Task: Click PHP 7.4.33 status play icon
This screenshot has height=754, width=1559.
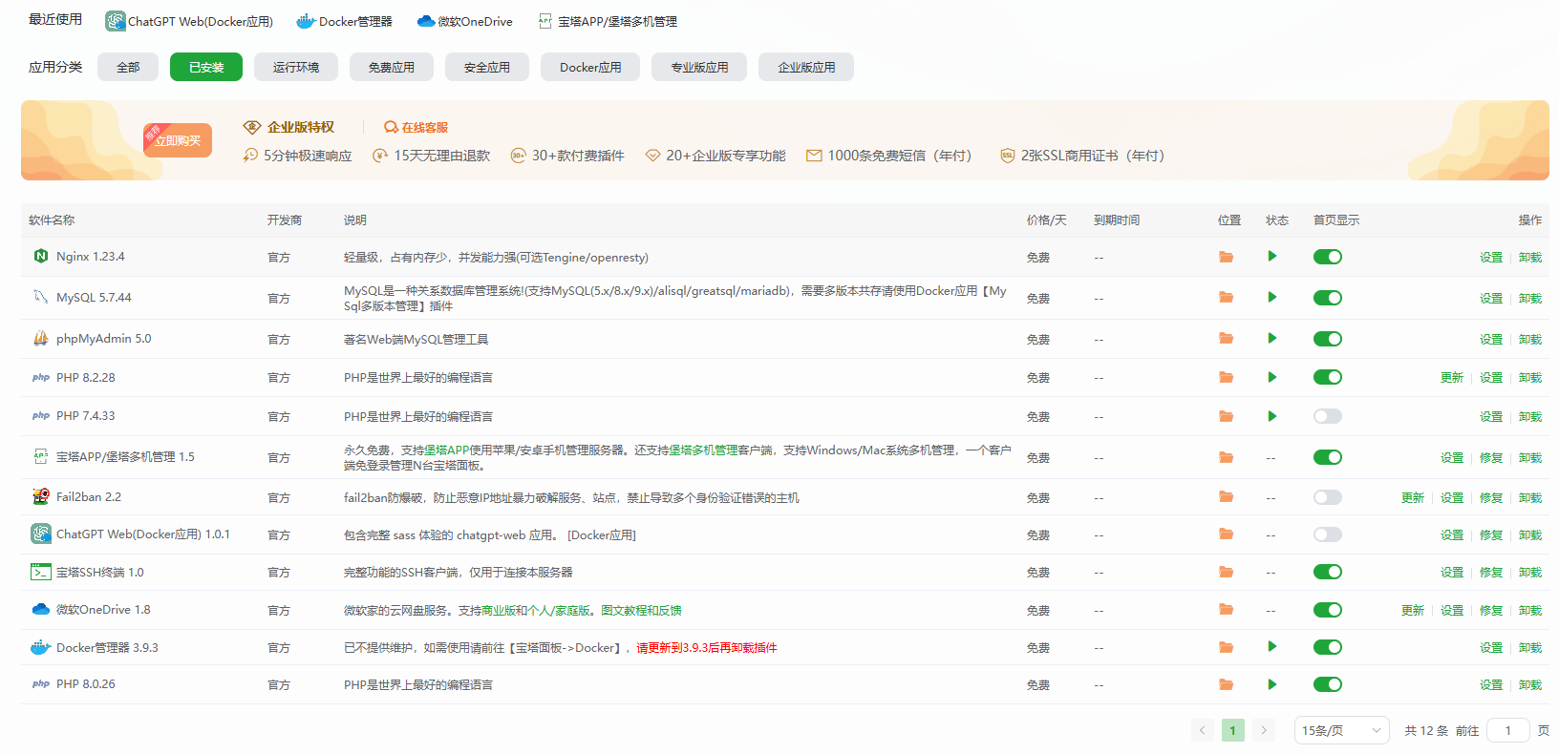Action: click(x=1271, y=416)
